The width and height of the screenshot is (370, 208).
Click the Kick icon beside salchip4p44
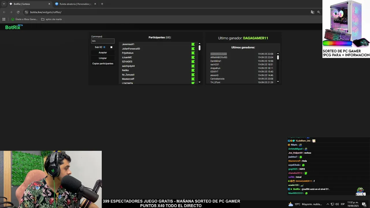click(x=193, y=66)
